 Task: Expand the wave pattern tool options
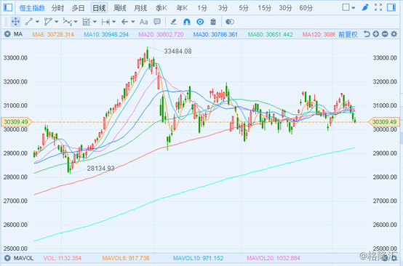(76, 22)
